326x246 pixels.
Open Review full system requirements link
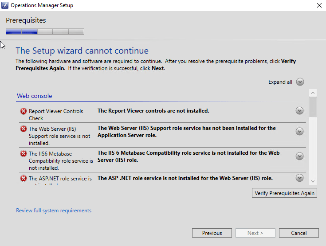[x=54, y=211]
